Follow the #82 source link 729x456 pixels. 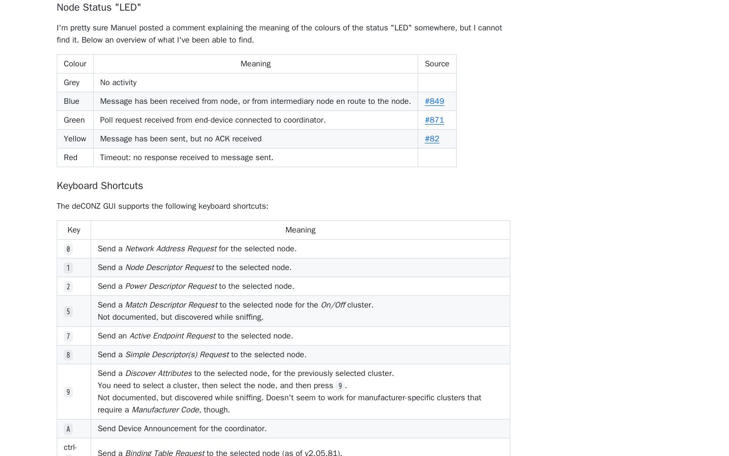pos(432,139)
